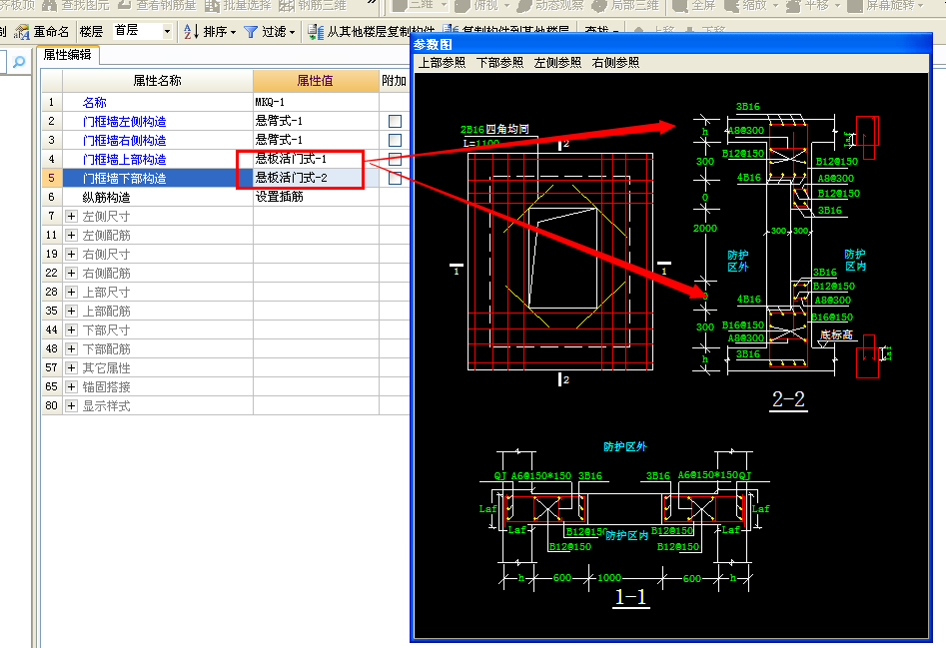The image size is (946, 648).
Task: Open the 首层 floor dropdown
Action: pyautogui.click(x=167, y=31)
